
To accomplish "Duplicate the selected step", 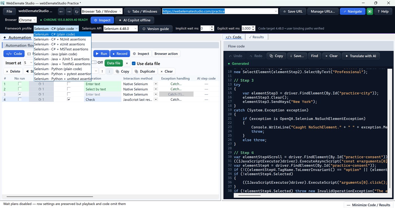I will pos(145,71).
